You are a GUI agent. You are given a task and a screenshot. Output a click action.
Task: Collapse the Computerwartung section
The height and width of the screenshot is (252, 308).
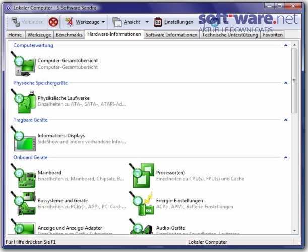[x=286, y=45]
